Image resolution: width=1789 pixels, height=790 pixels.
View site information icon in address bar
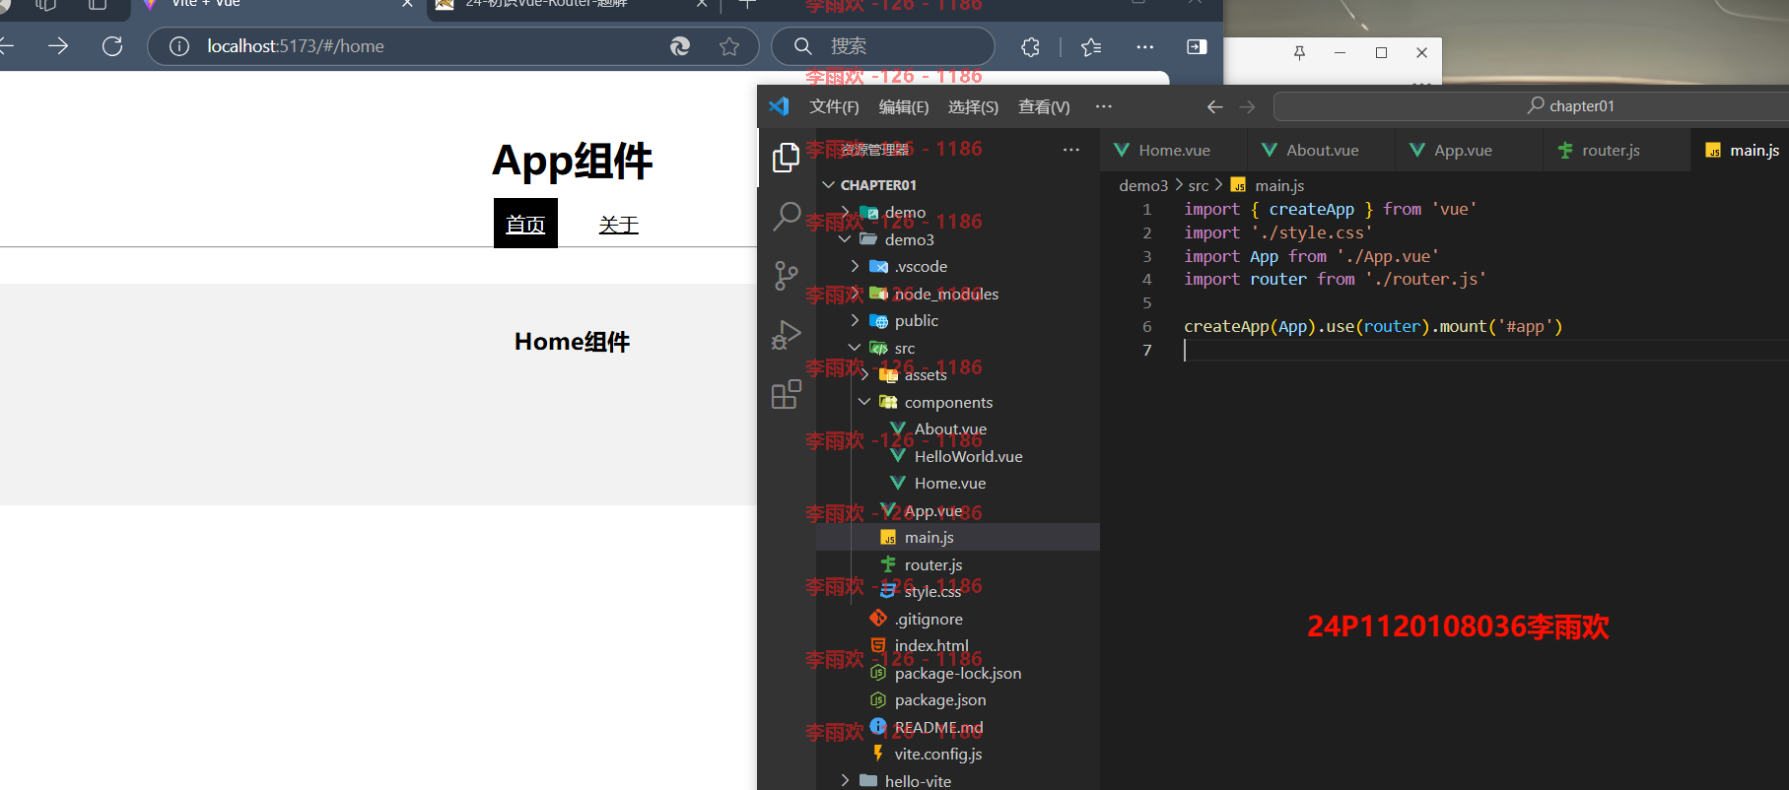[179, 46]
